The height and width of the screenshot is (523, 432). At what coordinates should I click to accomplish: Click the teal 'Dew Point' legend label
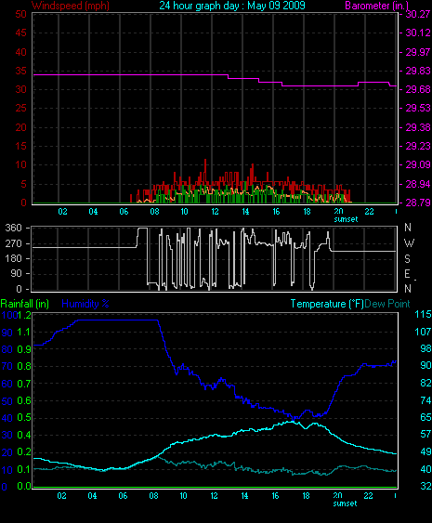click(x=387, y=304)
